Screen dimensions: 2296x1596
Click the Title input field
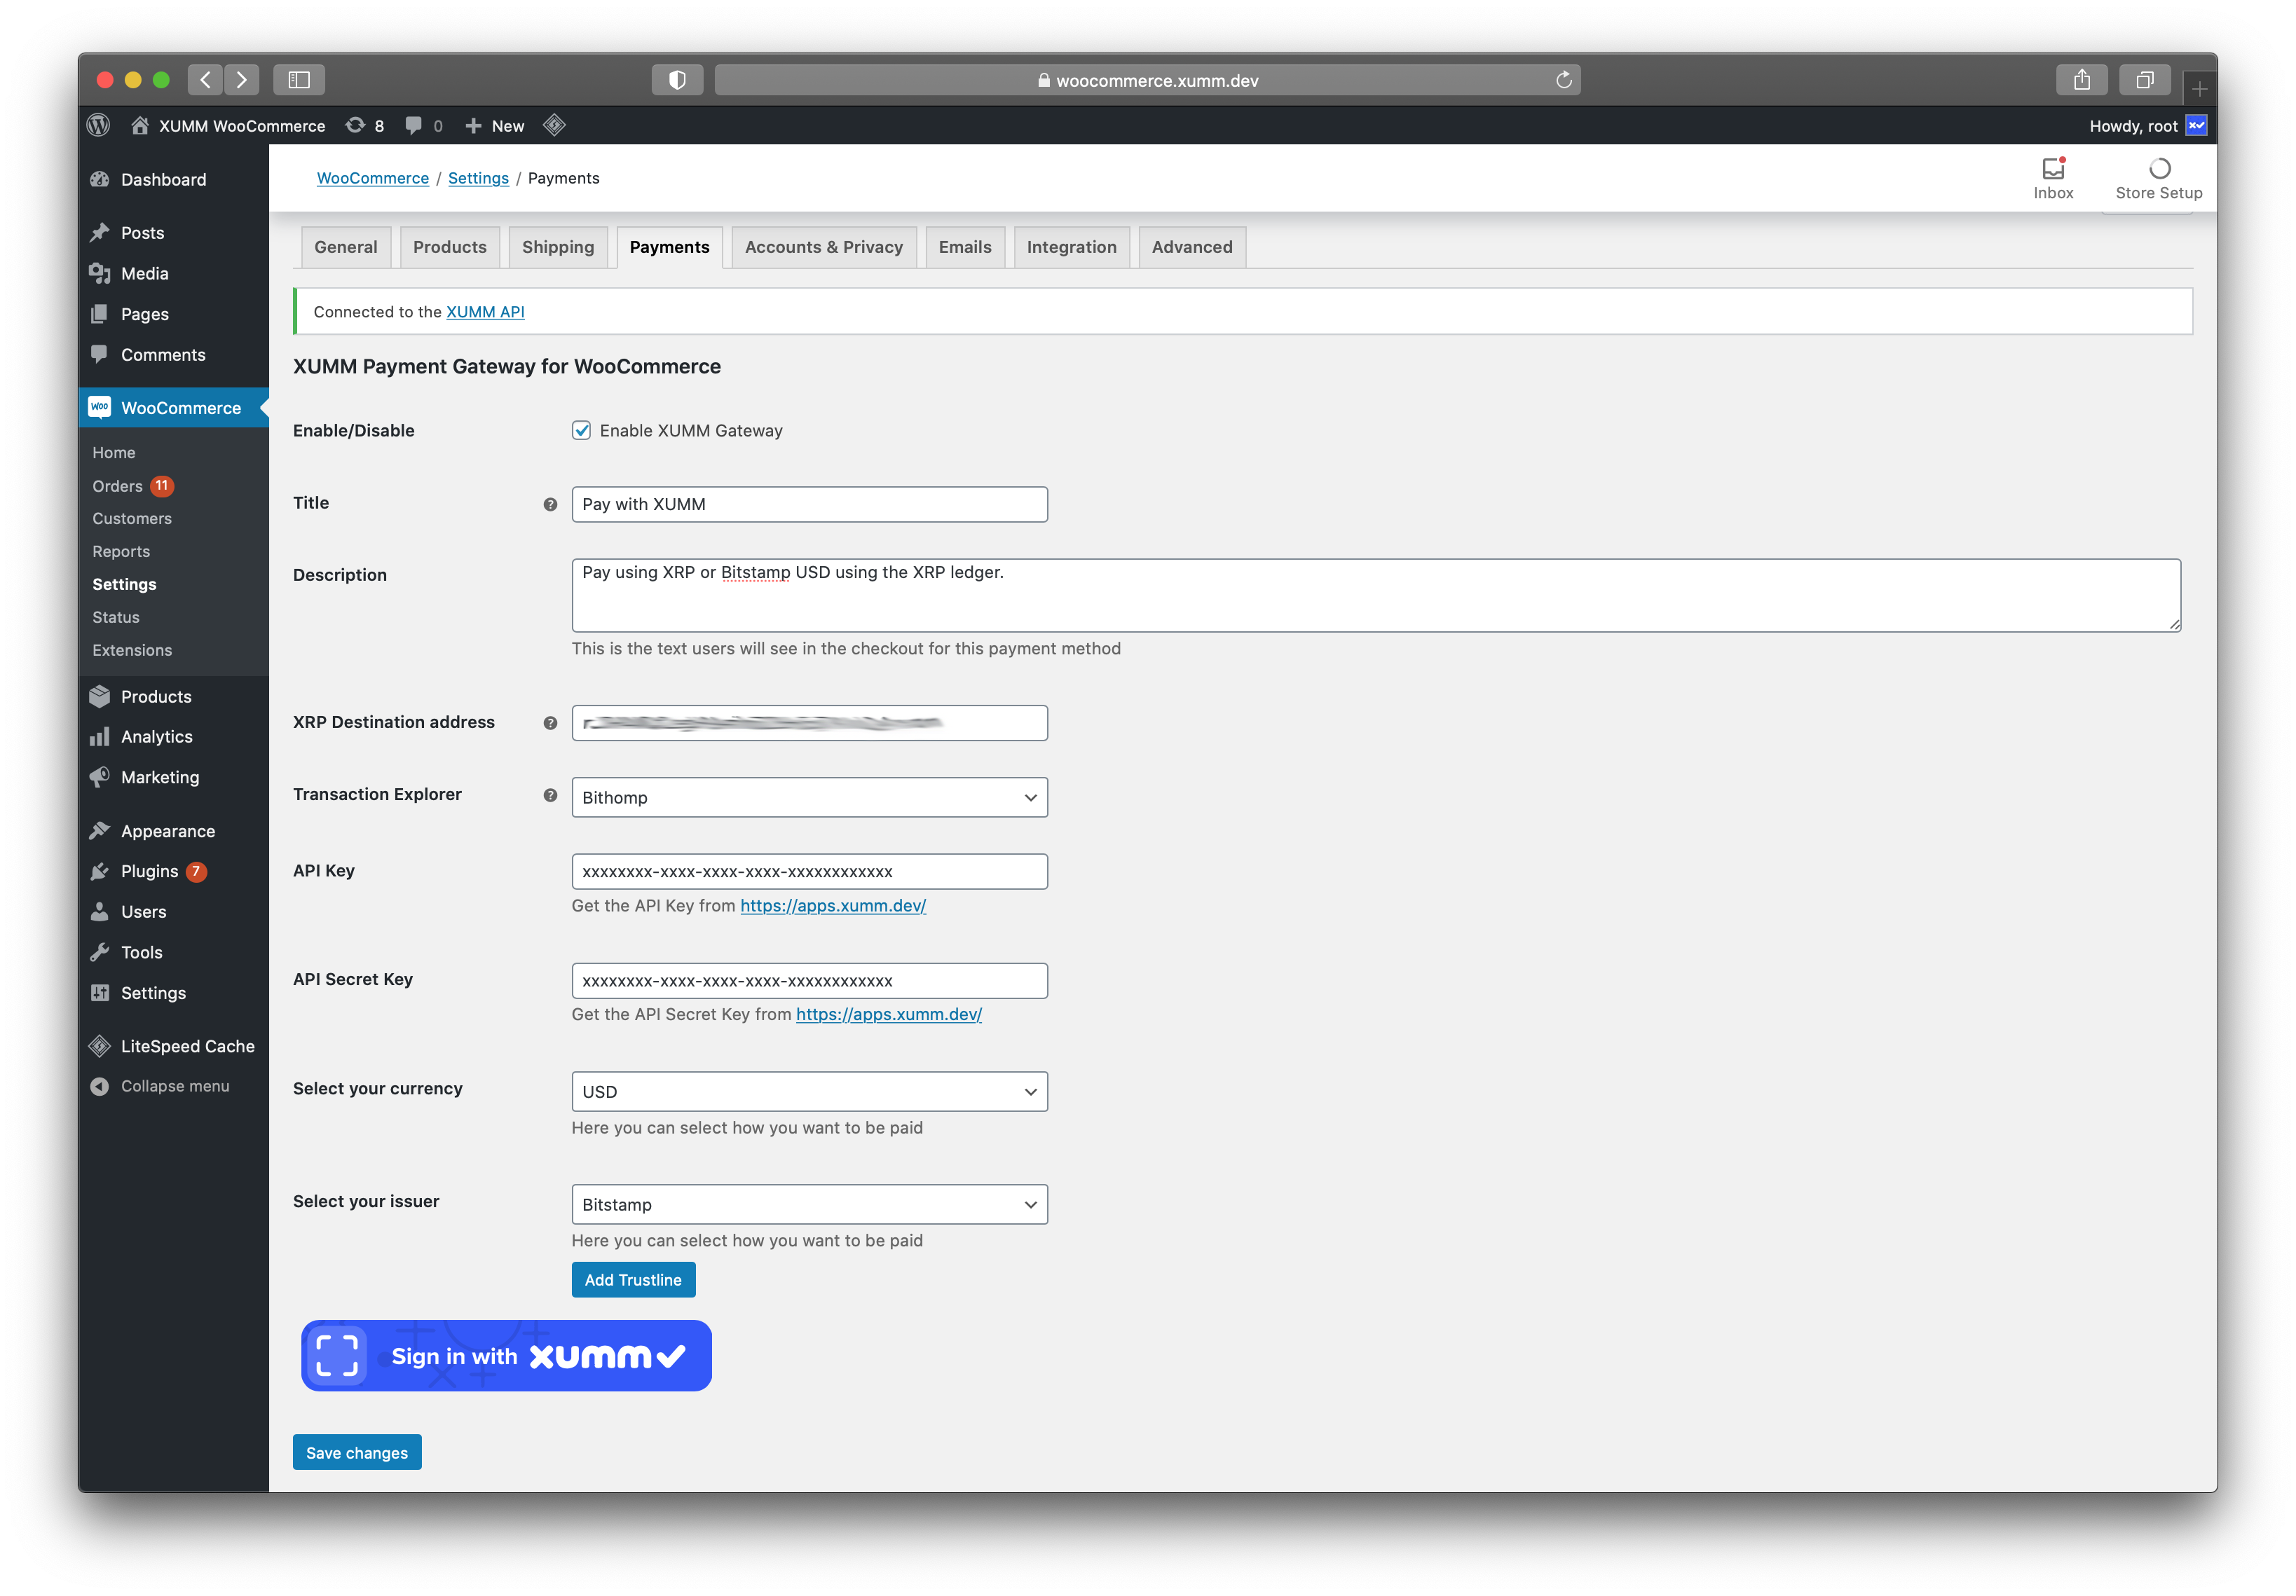(x=809, y=504)
